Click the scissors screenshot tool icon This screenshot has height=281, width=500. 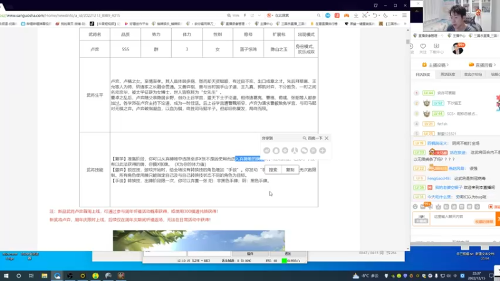365,15
